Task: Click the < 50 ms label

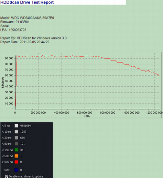Action: (7, 144)
